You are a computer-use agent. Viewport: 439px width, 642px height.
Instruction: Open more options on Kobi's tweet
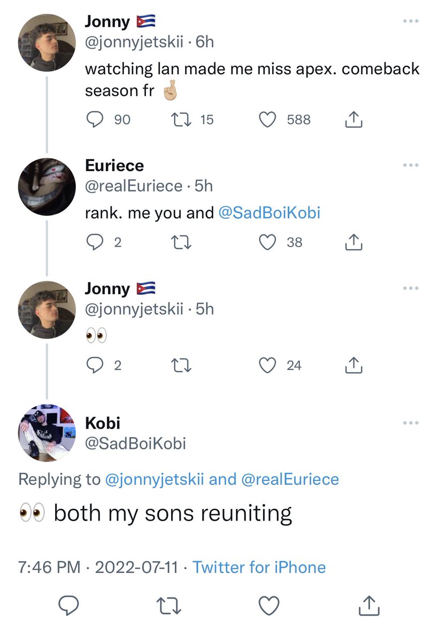click(x=410, y=423)
